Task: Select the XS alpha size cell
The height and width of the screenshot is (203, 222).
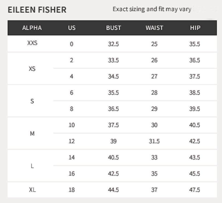Action: click(32, 69)
